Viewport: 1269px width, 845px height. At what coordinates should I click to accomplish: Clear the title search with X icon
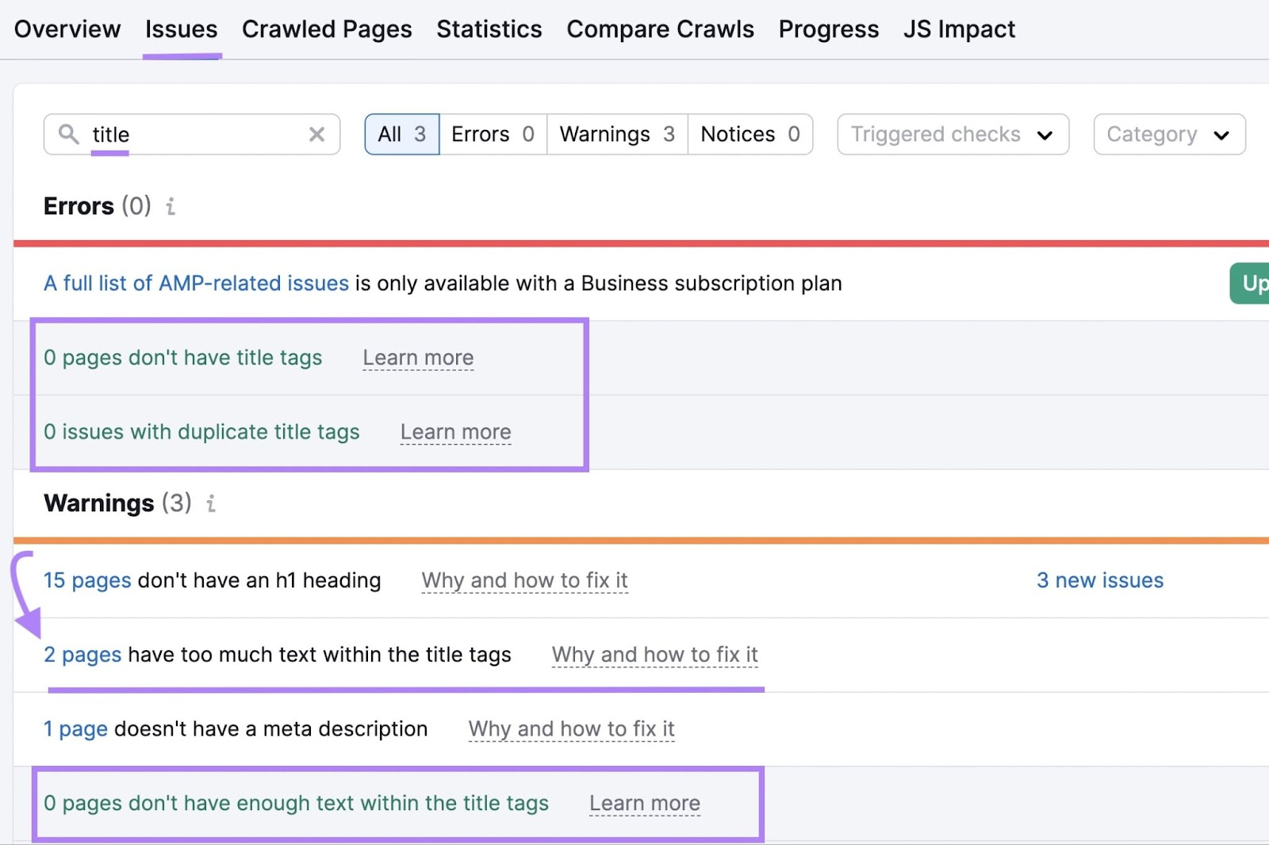coord(316,134)
